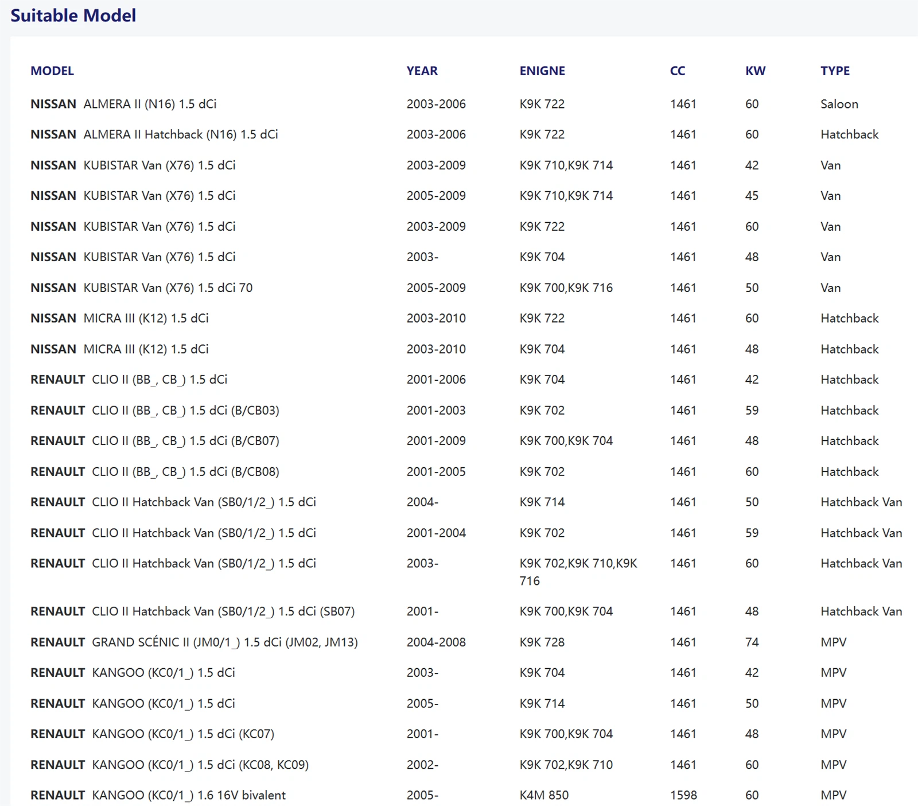Click RENAULT GRAND SCÉNIC II model row
918x806 pixels.
[466, 642]
